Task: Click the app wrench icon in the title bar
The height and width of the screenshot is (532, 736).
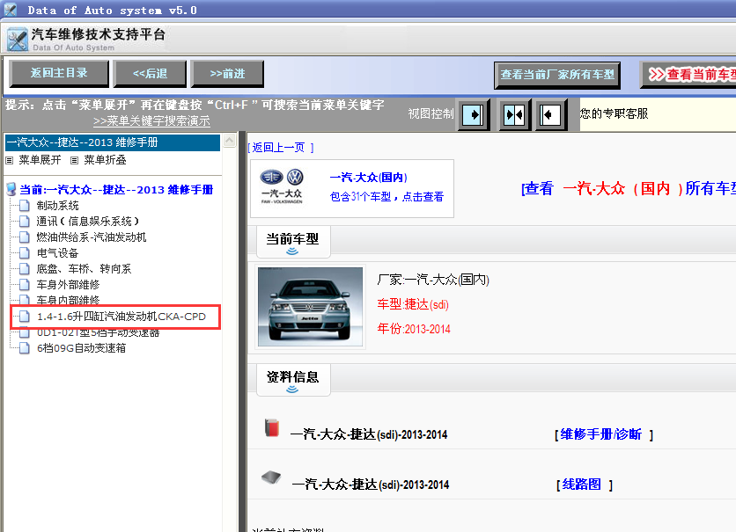Action: pyautogui.click(x=11, y=10)
